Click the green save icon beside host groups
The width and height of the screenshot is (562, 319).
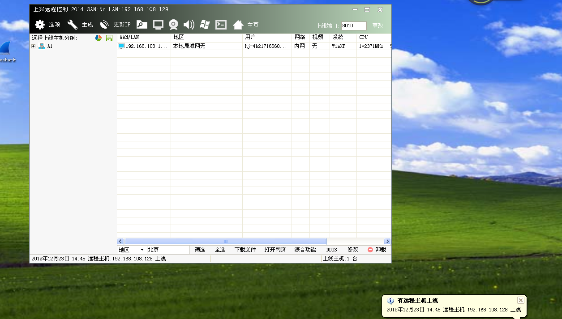pyautogui.click(x=109, y=38)
